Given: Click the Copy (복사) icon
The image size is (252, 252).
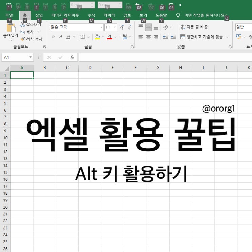Looking at the screenshot, I should (x=22, y=32).
